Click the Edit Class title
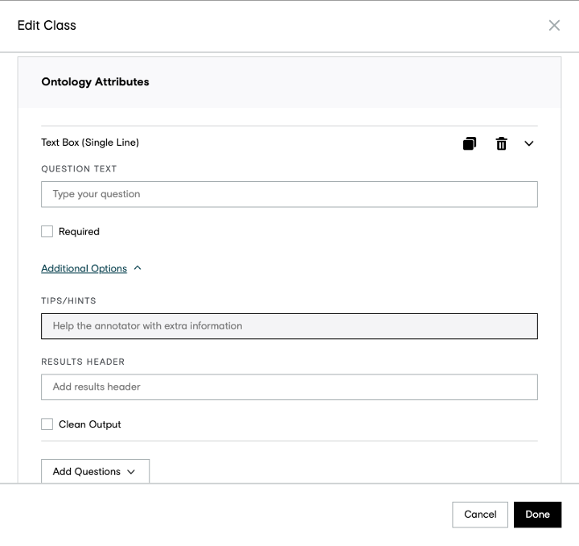Image resolution: width=579 pixels, height=546 pixels. pyautogui.click(x=47, y=26)
